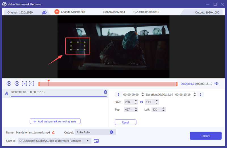227x148 pixels.
Task: Click the watermark eraser icon in the segment row
Action: pyautogui.click(x=6, y=94)
